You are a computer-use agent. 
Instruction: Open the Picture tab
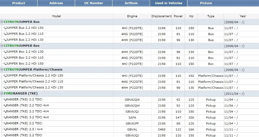206,3
